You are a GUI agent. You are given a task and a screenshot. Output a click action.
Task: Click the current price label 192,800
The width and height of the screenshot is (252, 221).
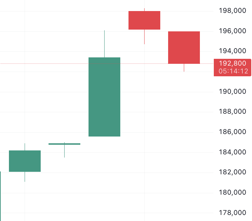pyautogui.click(x=232, y=63)
